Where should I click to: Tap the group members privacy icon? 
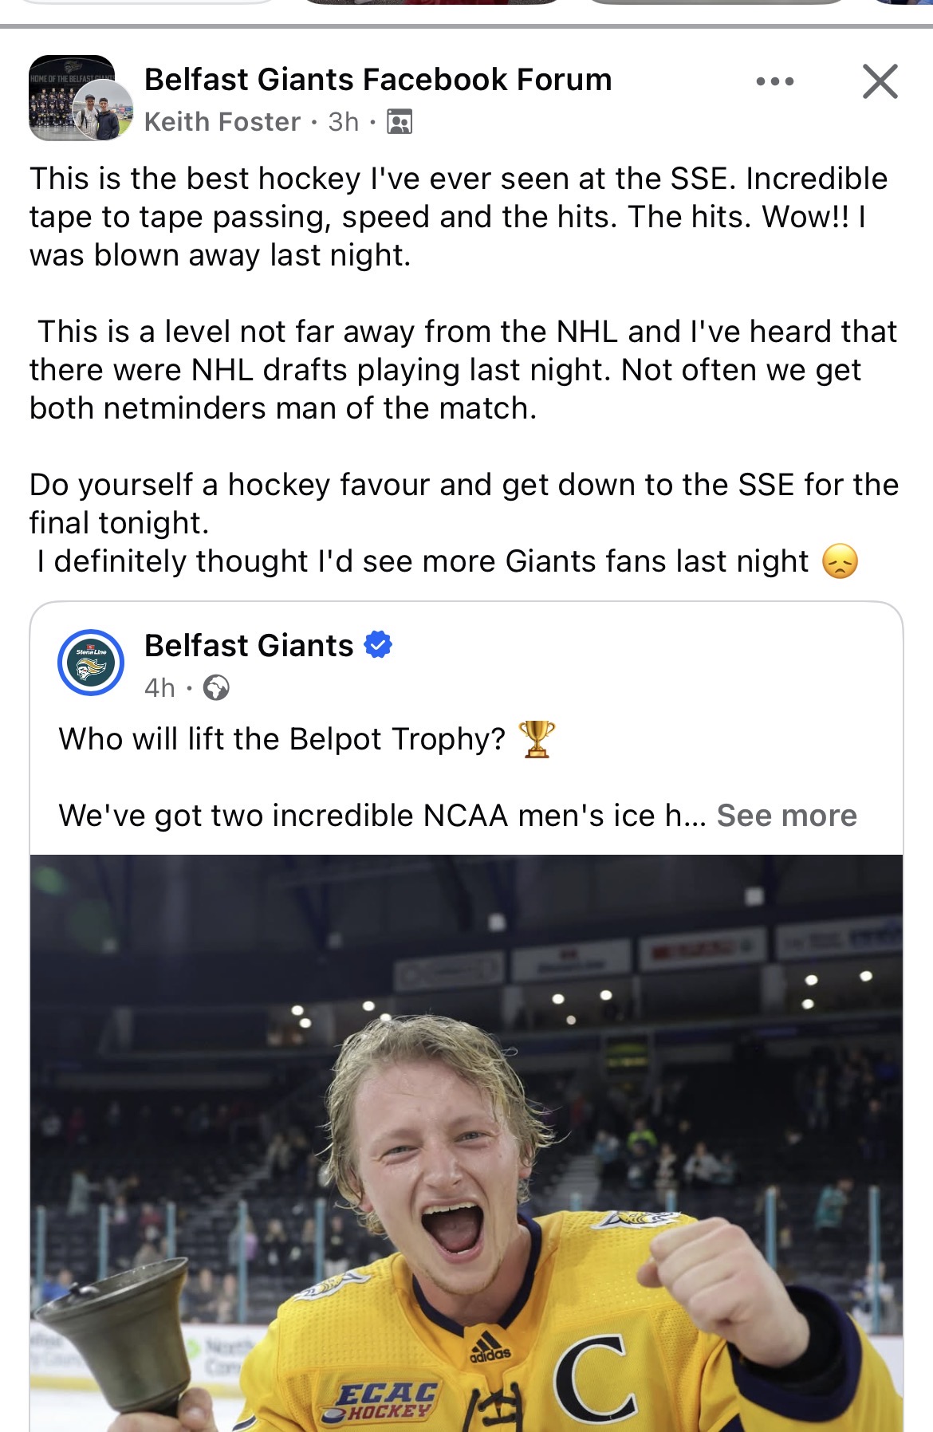click(x=400, y=122)
